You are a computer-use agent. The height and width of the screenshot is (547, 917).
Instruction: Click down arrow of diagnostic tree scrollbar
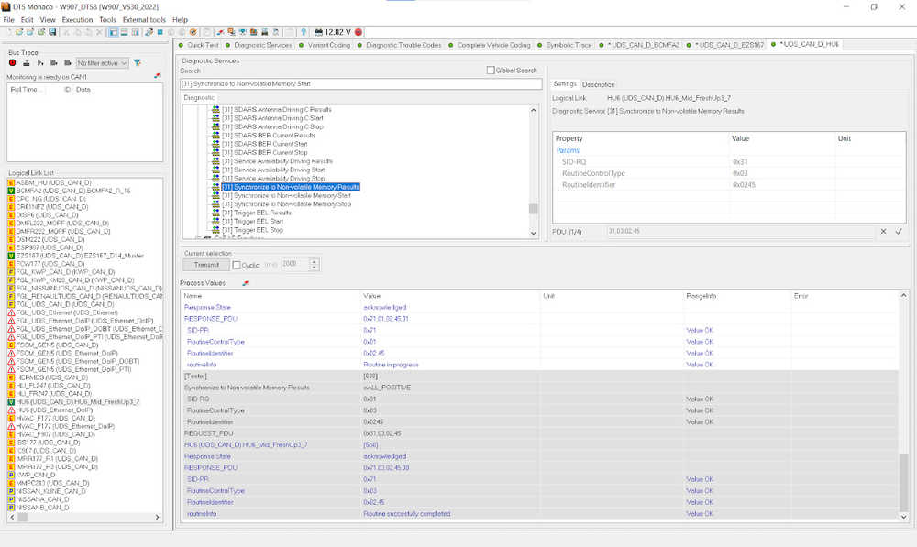[x=533, y=233]
